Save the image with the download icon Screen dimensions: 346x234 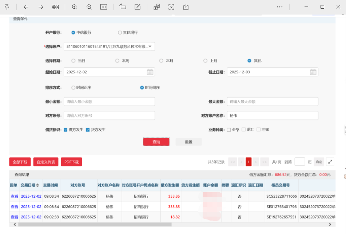click(x=186, y=7)
